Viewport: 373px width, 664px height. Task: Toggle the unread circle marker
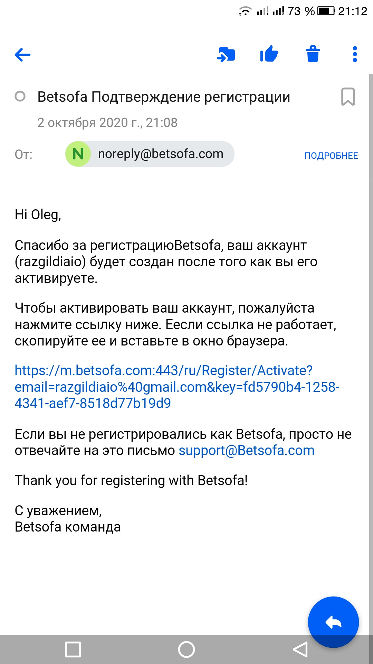pyautogui.click(x=20, y=96)
